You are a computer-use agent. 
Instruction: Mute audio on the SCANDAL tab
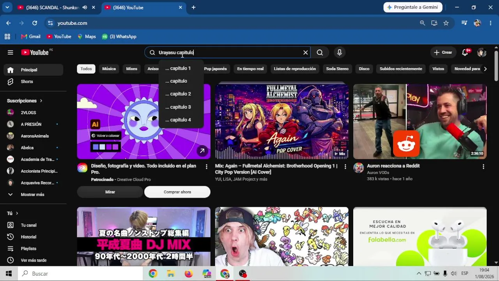85,7
